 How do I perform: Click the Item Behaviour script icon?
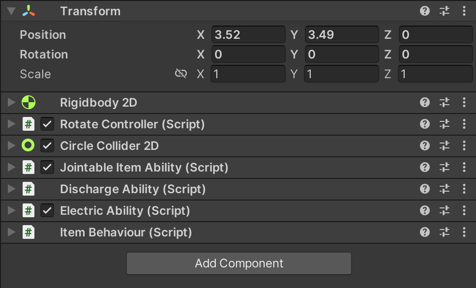[x=29, y=232]
